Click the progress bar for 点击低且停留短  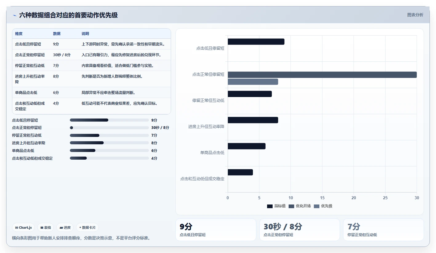[x=109, y=120]
